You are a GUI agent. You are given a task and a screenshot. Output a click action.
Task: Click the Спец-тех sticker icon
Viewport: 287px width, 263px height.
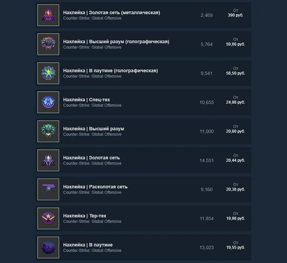click(x=48, y=102)
